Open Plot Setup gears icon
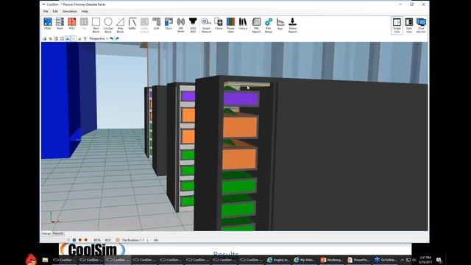 pos(268,25)
